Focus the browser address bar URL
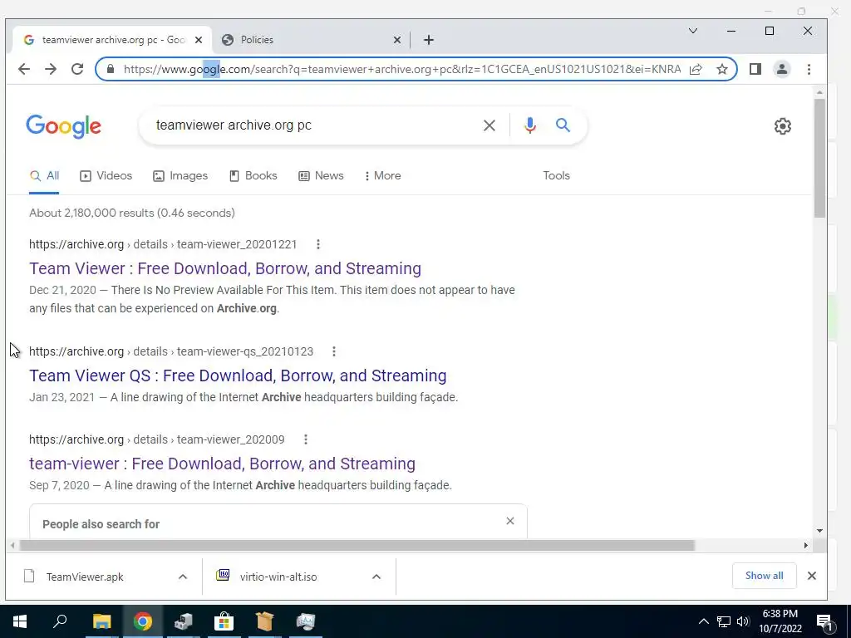 [x=401, y=70]
